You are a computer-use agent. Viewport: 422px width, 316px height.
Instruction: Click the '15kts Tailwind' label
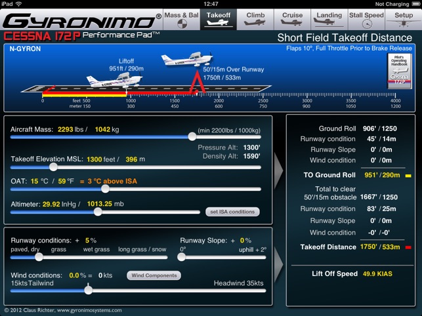32,283
